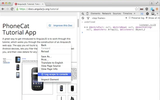
Task: Click the console input prompt line
Action: 120,32
